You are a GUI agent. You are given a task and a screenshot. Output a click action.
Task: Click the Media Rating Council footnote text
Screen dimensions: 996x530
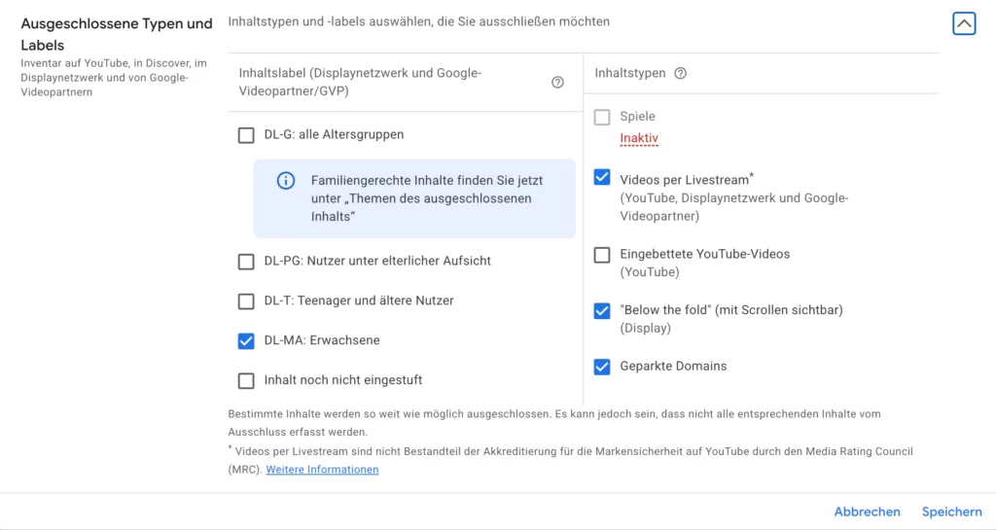tap(570, 460)
